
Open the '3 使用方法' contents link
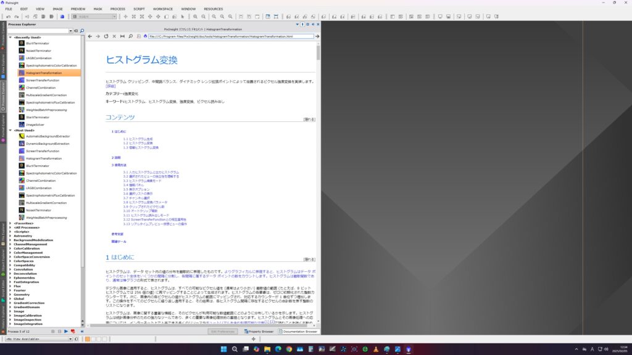[x=119, y=165]
